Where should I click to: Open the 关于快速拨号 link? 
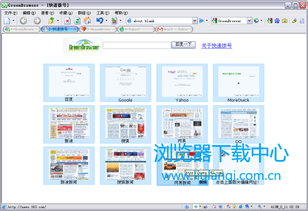click(x=217, y=46)
